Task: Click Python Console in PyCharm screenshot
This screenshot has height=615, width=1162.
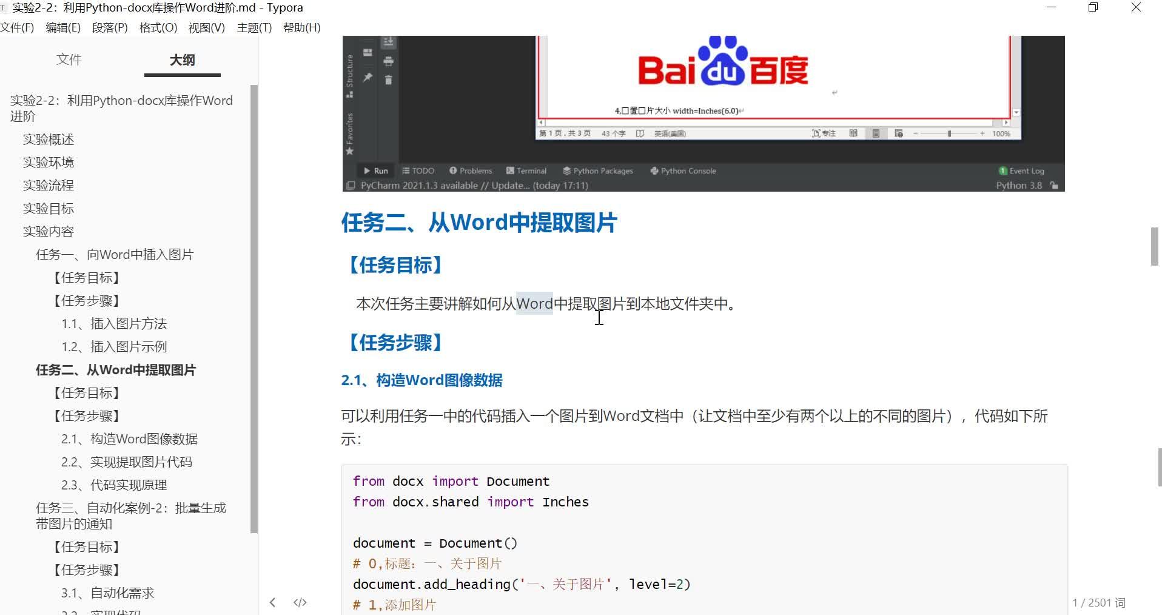Action: [x=683, y=171]
